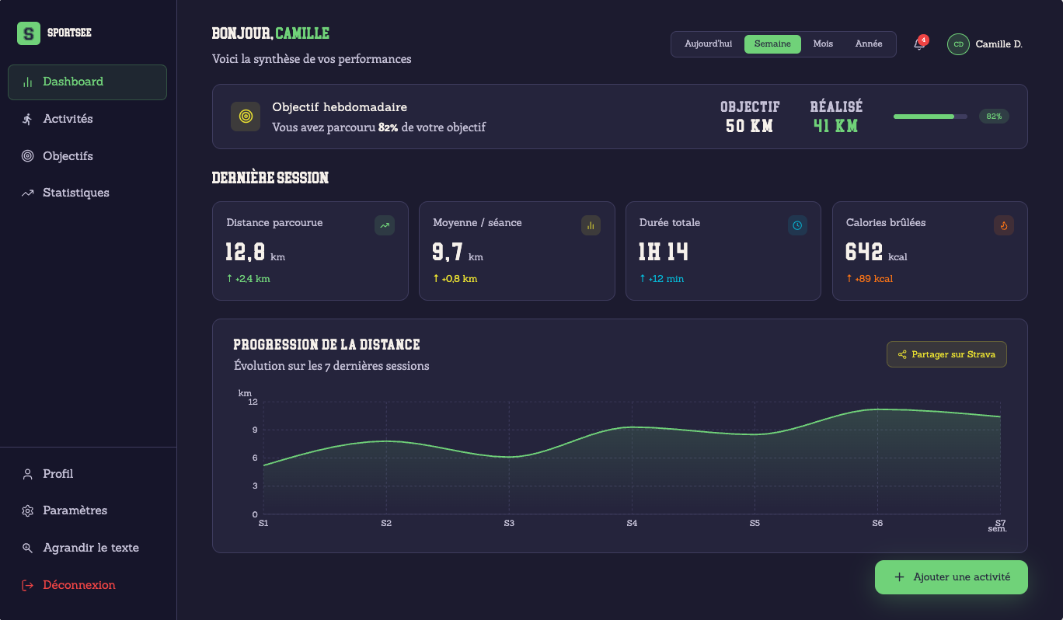
Task: Click the S4 point on the distance chart
Action: [x=632, y=427]
